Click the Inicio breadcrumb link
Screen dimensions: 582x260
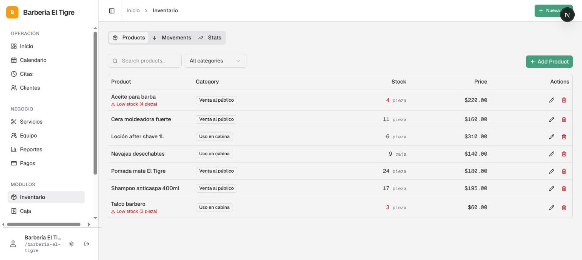click(133, 11)
